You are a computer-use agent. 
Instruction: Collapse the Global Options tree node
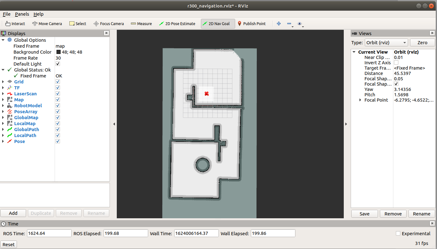[3, 40]
